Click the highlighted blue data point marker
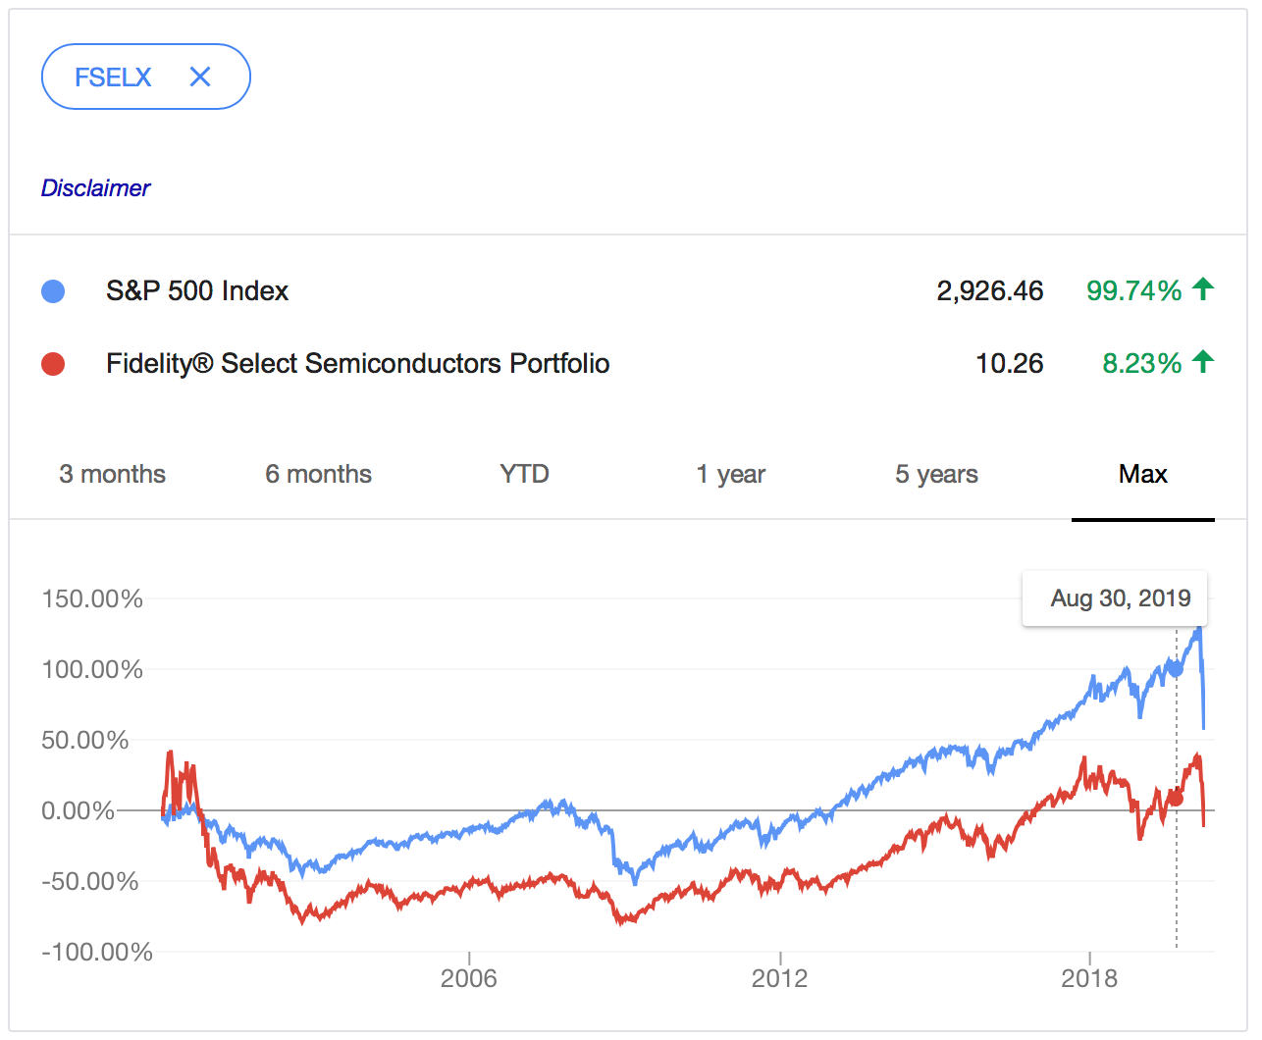 pyautogui.click(x=1175, y=668)
